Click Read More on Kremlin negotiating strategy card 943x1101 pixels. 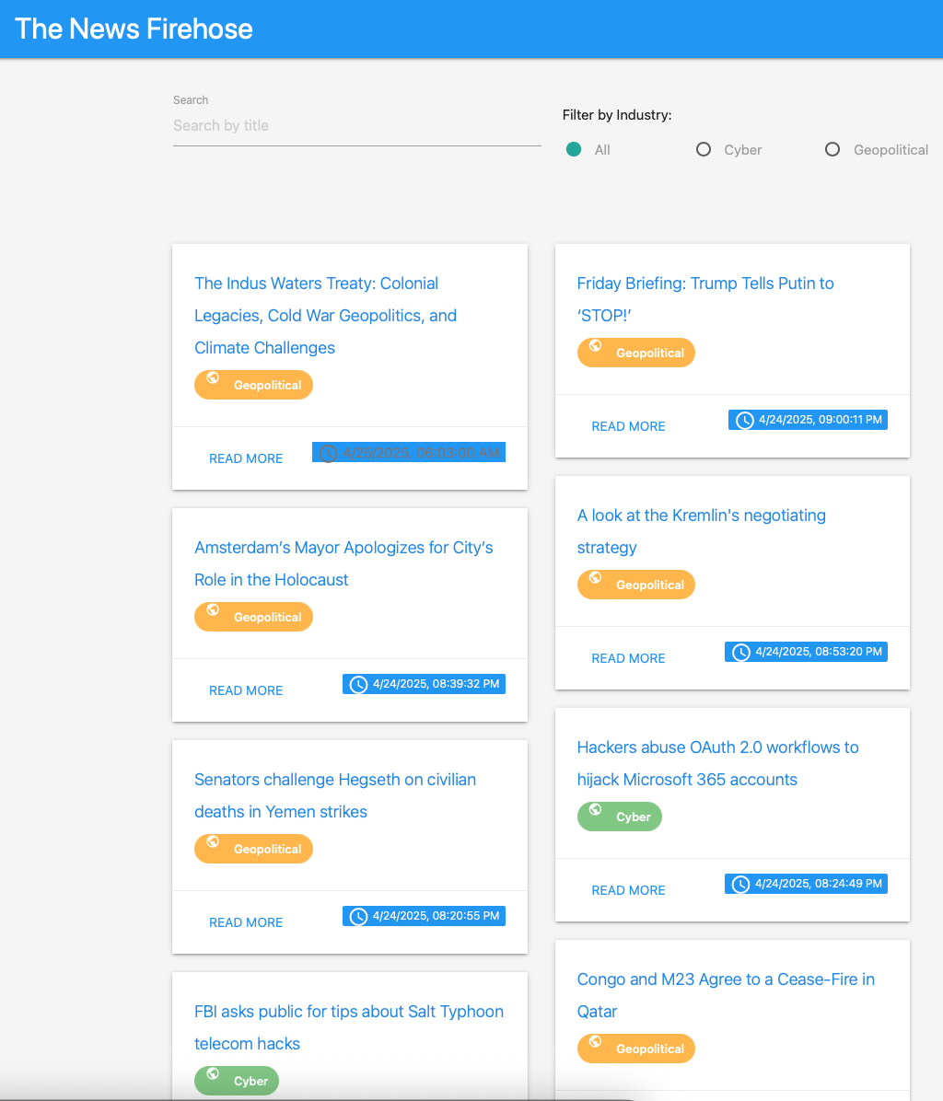click(x=628, y=658)
